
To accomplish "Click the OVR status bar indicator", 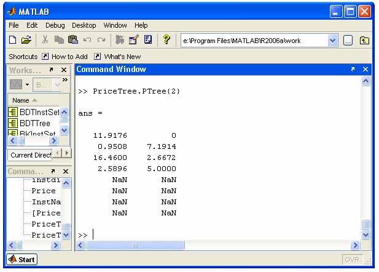I will point(353,260).
